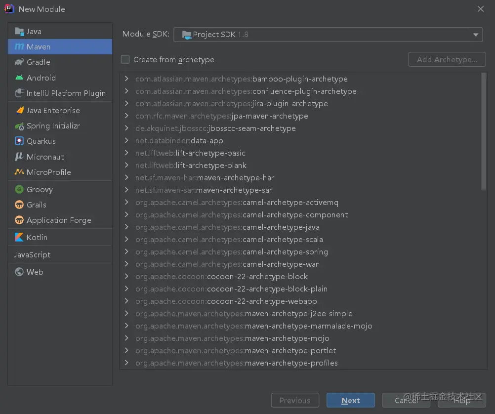Select Gradle module type
This screenshot has height=414, width=495.
tap(60, 62)
